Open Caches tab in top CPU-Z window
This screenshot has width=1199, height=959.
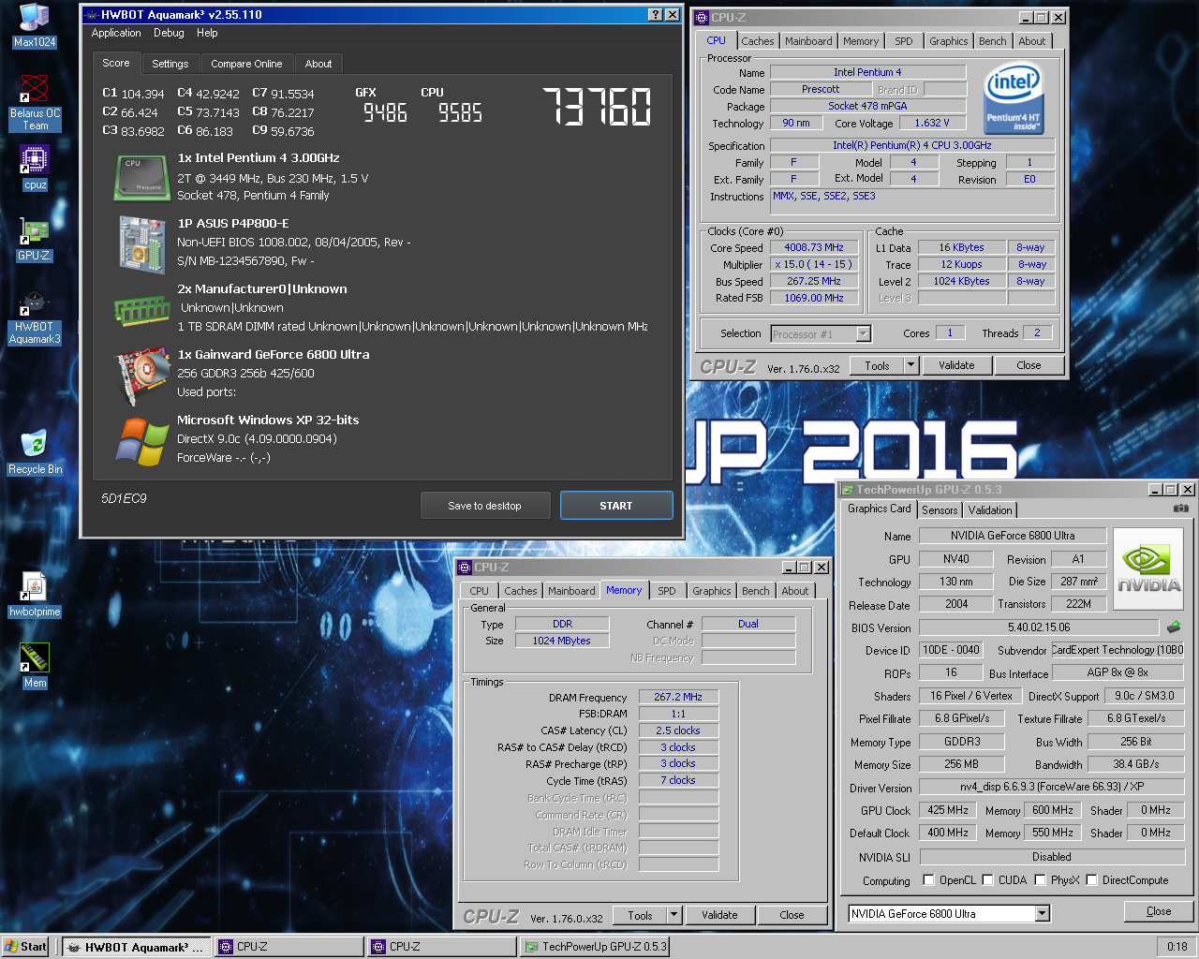(x=758, y=41)
